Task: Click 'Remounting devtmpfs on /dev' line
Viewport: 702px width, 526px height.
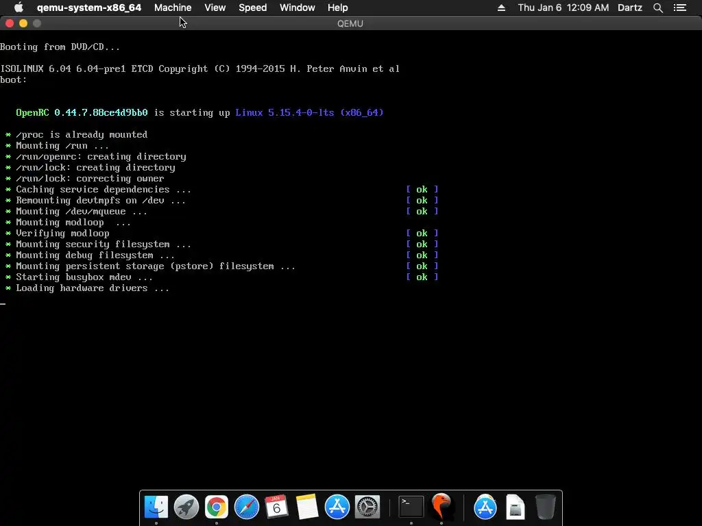Action: point(101,201)
